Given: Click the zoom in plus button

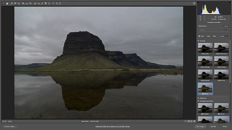Looking at the screenshot, I should click(5, 122).
